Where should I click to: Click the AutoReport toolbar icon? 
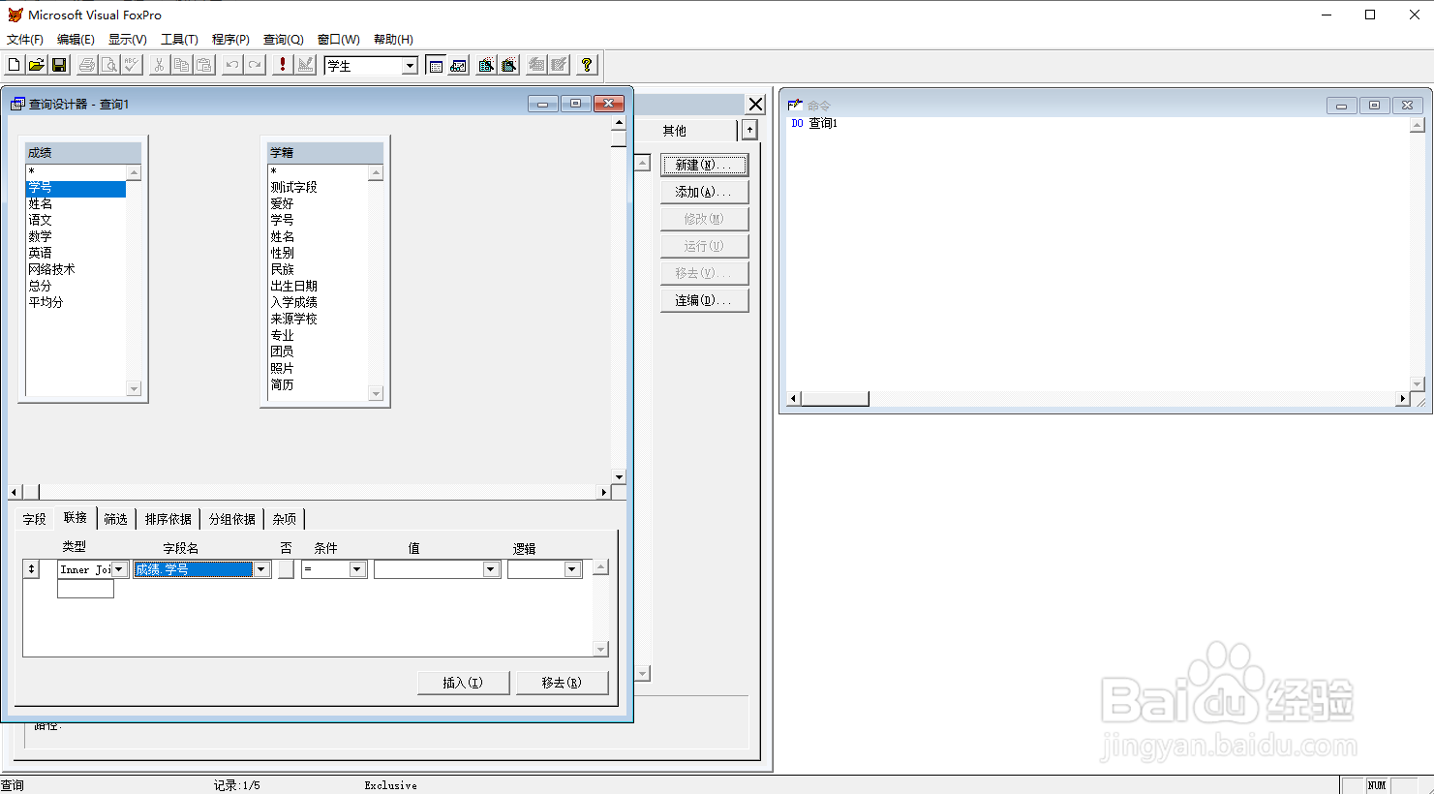(x=559, y=65)
